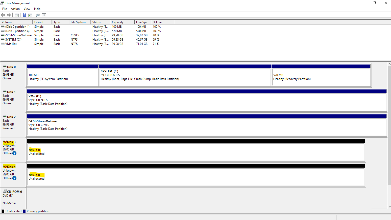Click the Disk 0 label

click(x=11, y=67)
